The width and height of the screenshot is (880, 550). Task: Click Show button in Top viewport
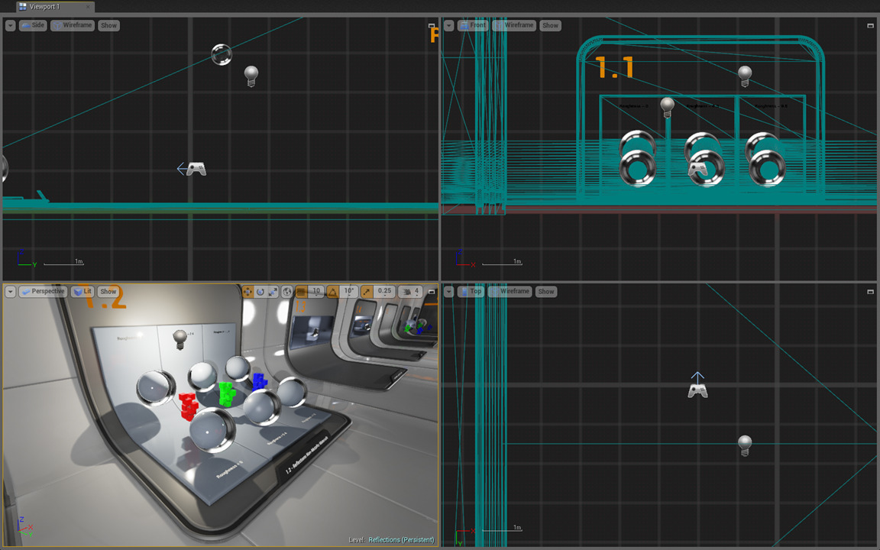(545, 291)
